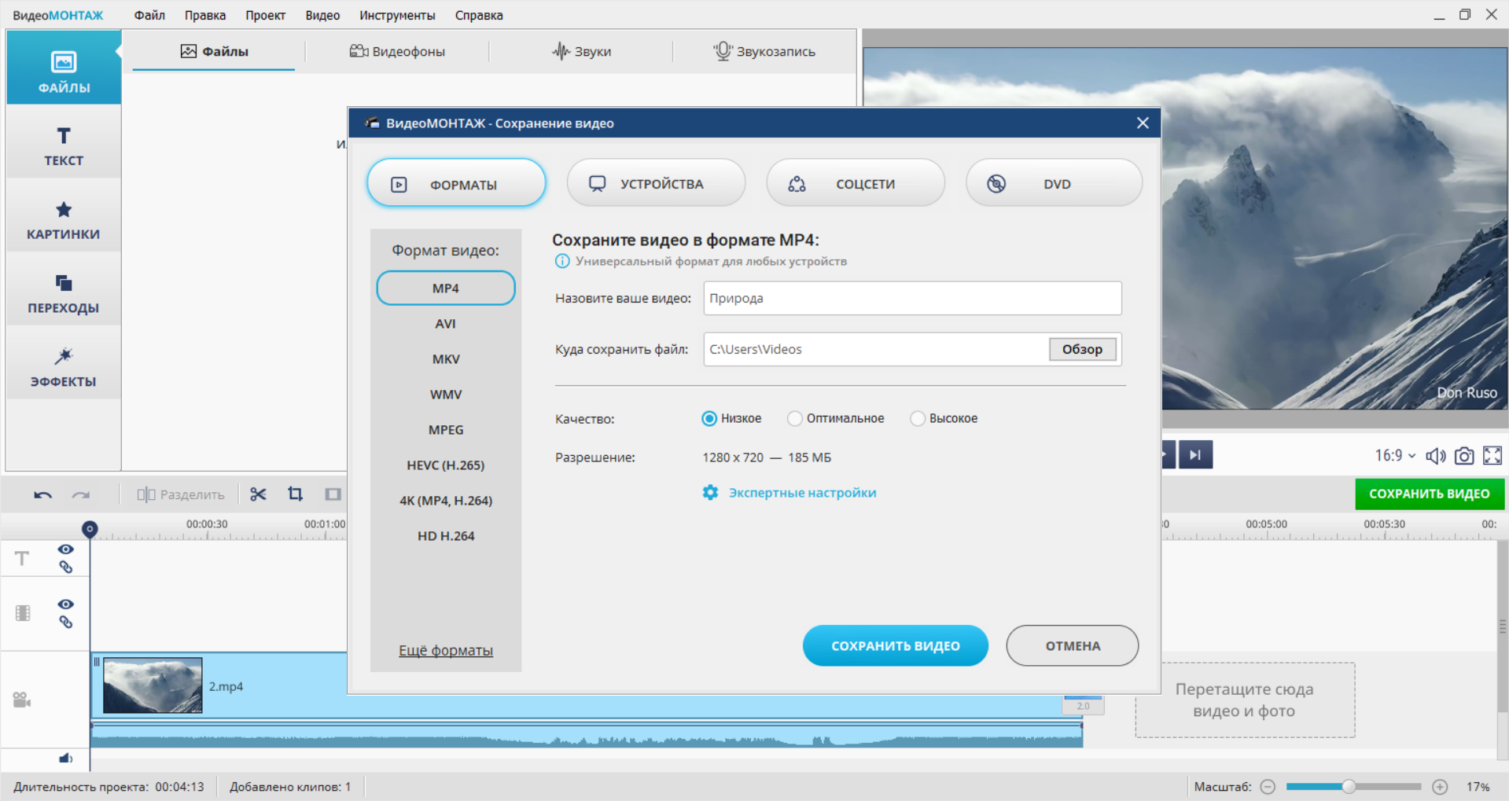
Task: Select the crop tool
Action: pyautogui.click(x=295, y=494)
